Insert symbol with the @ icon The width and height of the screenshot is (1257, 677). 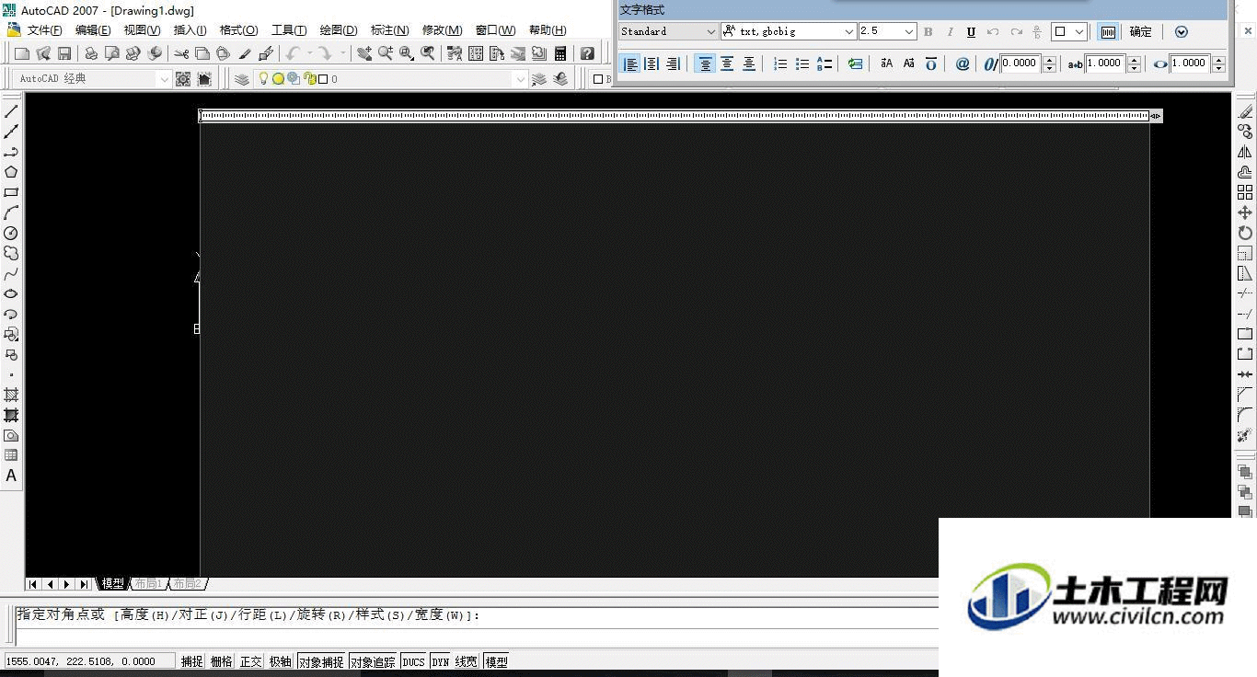[x=963, y=63]
